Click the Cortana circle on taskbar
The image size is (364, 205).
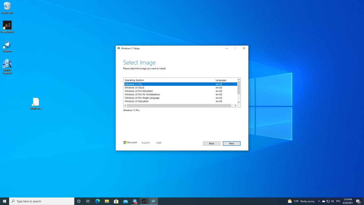(x=79, y=201)
